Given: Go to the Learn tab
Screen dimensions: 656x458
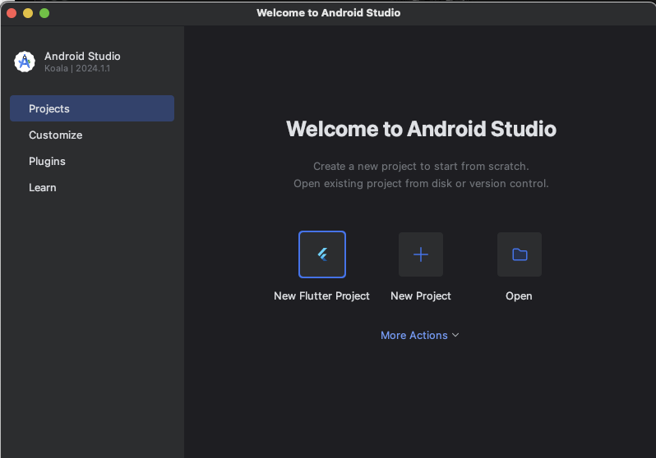Looking at the screenshot, I should 92,188.
